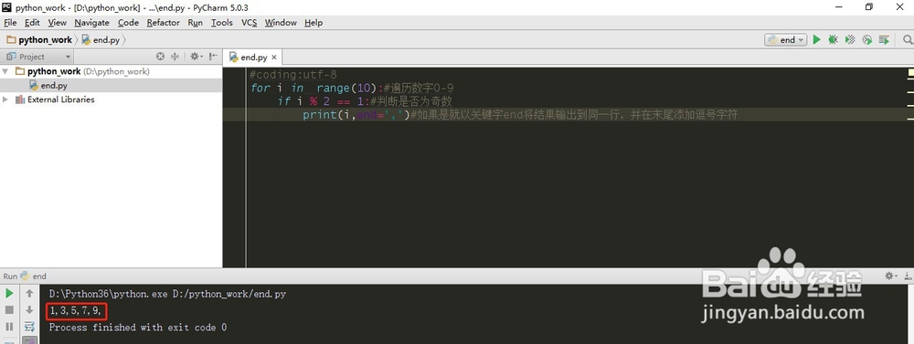Click Scroll from Source target icon
The width and height of the screenshot is (914, 344).
tap(160, 57)
